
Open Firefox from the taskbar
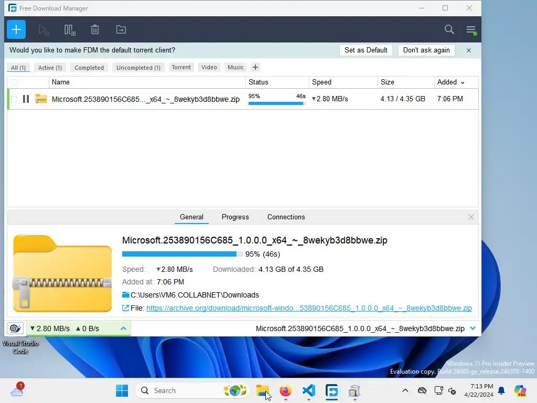pos(286,390)
